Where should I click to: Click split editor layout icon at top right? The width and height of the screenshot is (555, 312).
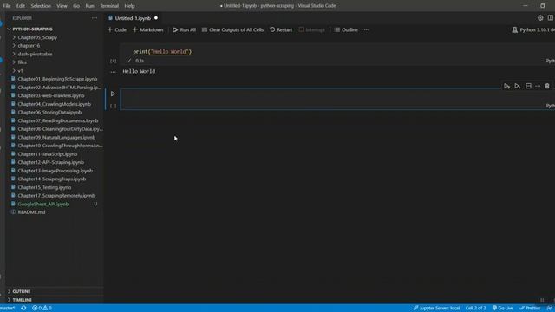coord(551,18)
